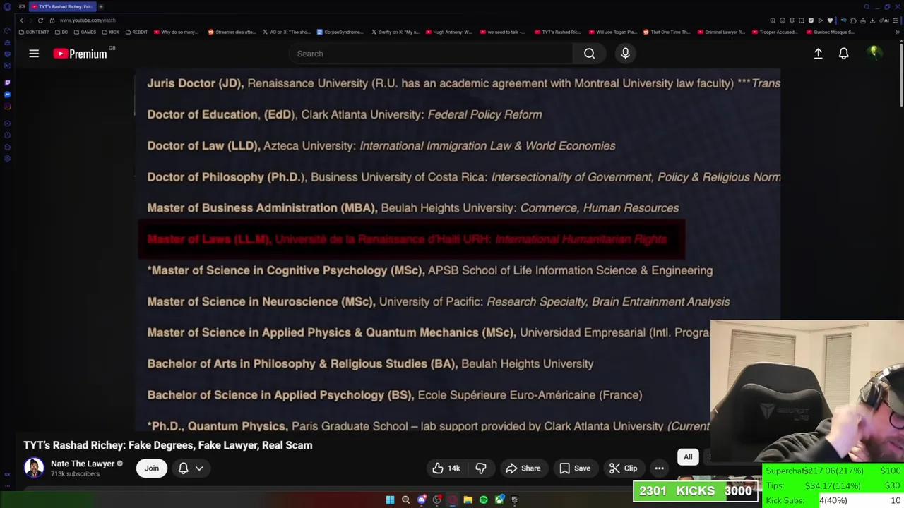Open a new browser tab
This screenshot has width=904, height=508.
[x=100, y=6]
